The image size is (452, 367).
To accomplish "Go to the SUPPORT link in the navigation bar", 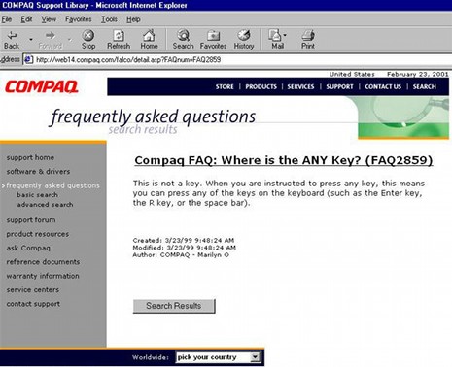I will (339, 86).
